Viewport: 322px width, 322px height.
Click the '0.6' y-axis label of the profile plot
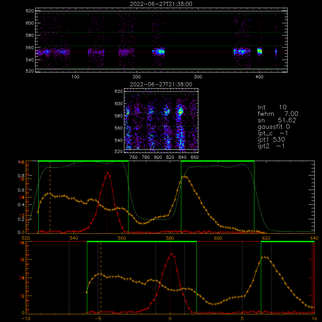click(x=21, y=190)
